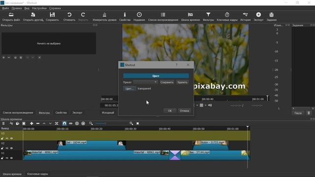Click the timeline paste icon

[24, 123]
